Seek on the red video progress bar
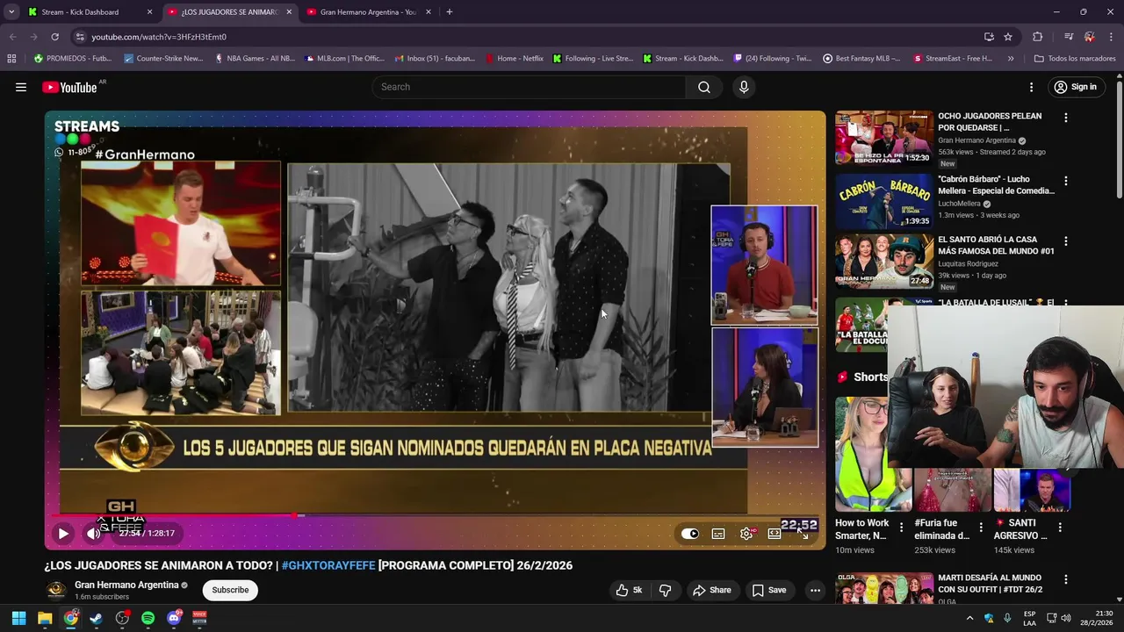This screenshot has width=1124, height=632. coord(436,515)
